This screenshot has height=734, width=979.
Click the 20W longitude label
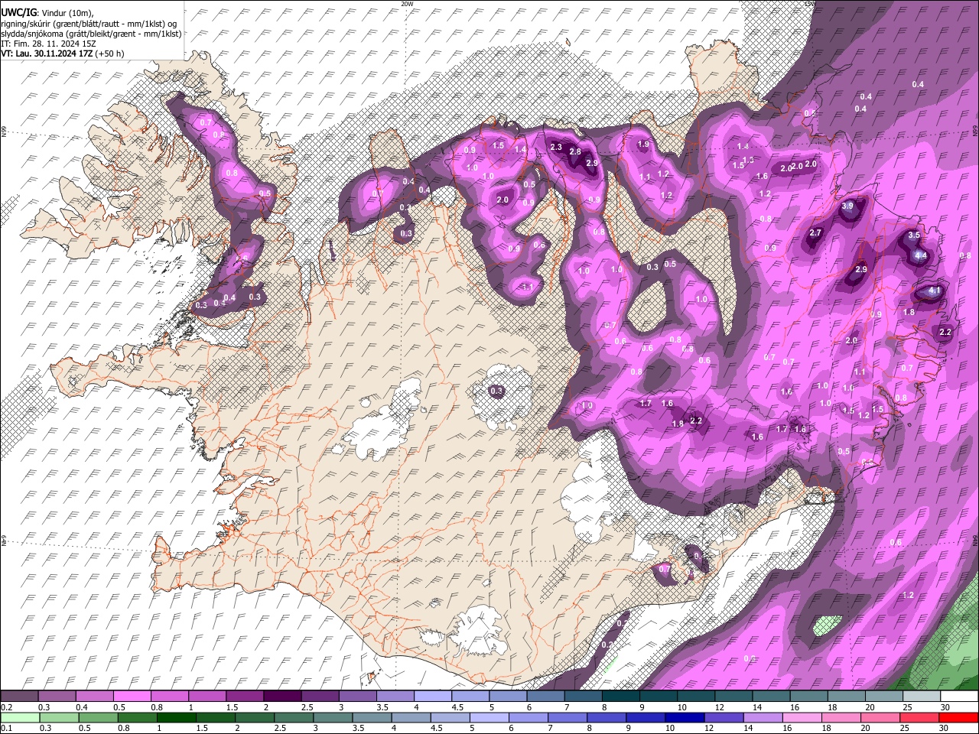tap(407, 3)
